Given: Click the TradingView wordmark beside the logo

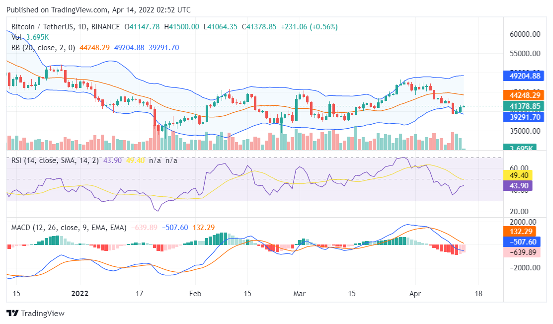Looking at the screenshot, I should [44, 313].
